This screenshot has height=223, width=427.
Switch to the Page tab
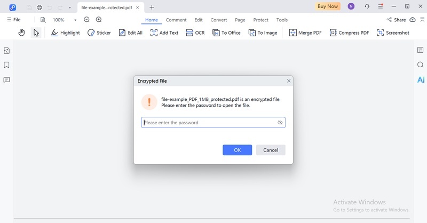[240, 20]
